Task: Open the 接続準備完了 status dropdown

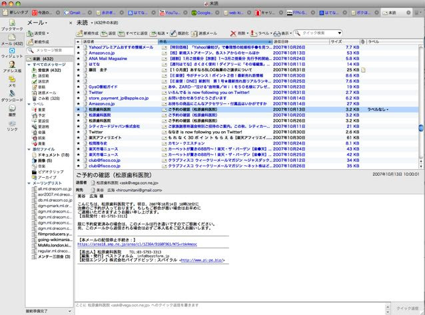Action: (70, 311)
